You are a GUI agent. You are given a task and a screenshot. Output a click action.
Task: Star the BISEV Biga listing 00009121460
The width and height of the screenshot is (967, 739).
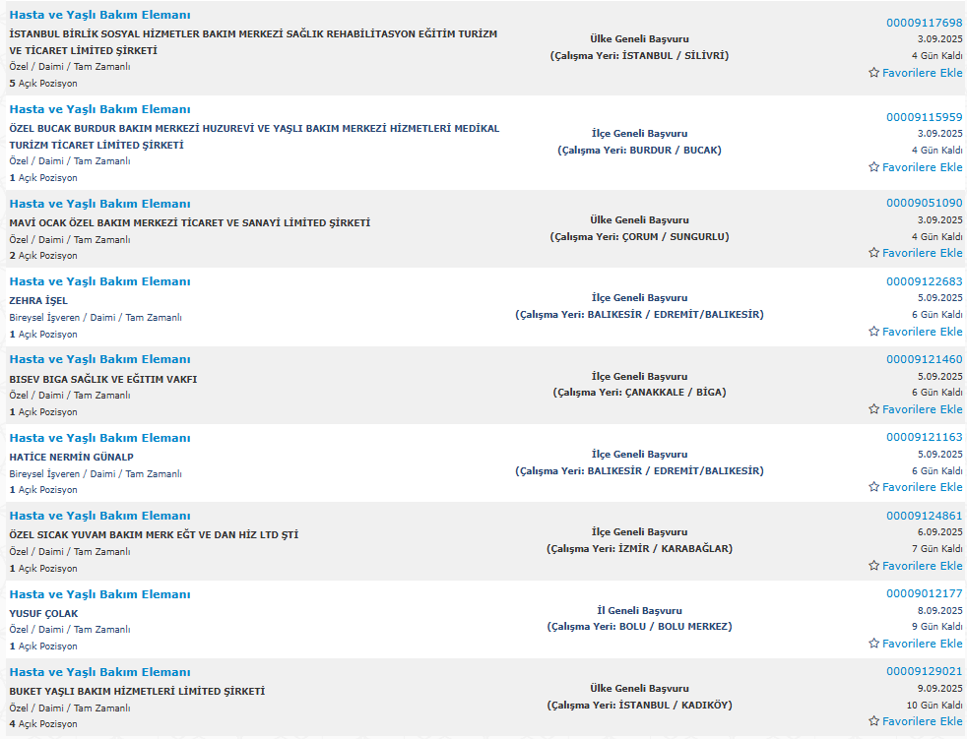point(873,409)
